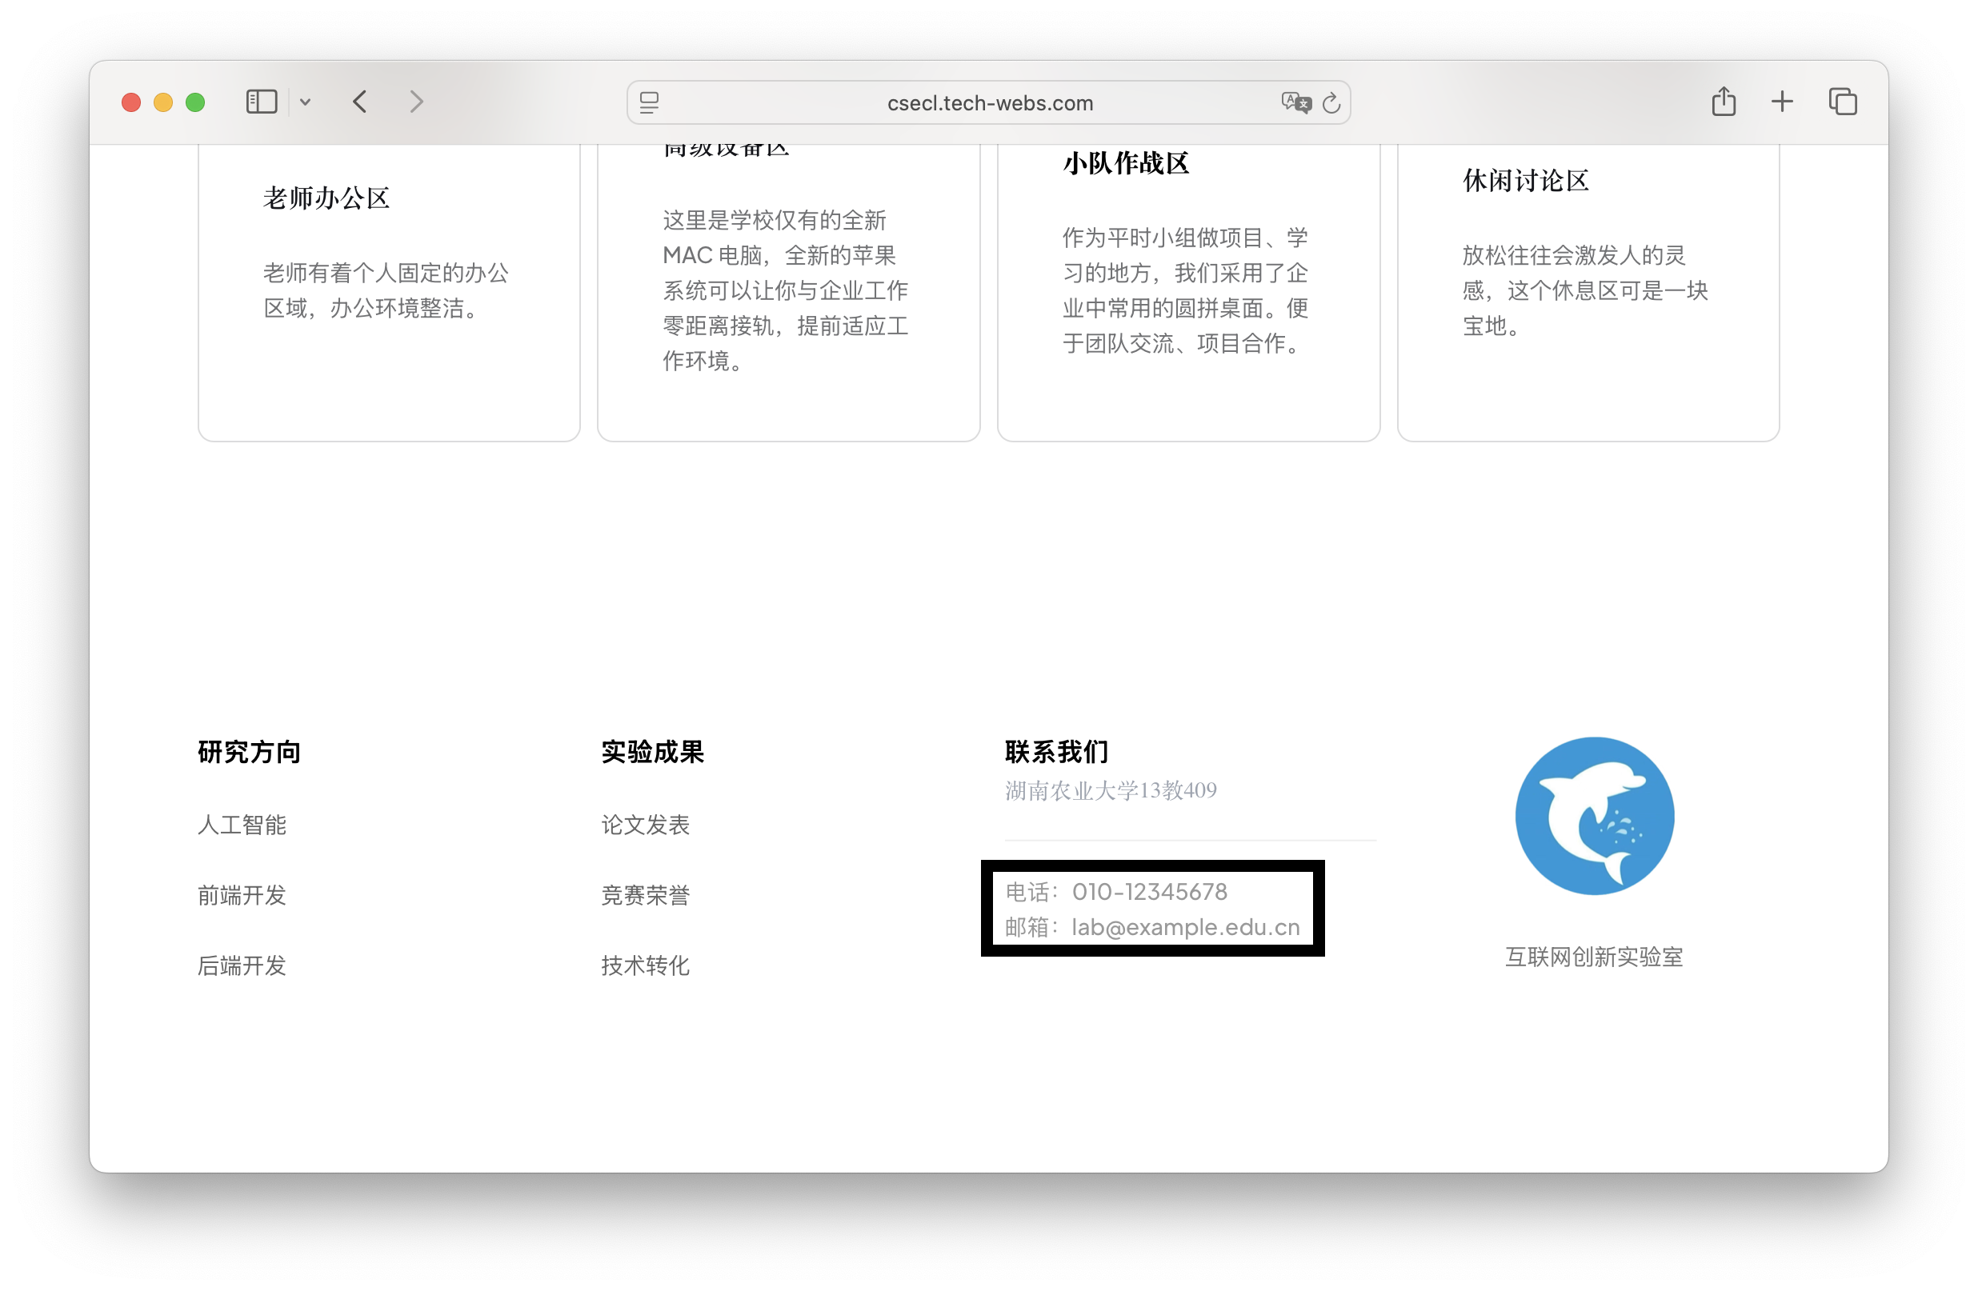Open the 后端开发 footer link
This screenshot has width=1978, height=1291.
[x=242, y=965]
